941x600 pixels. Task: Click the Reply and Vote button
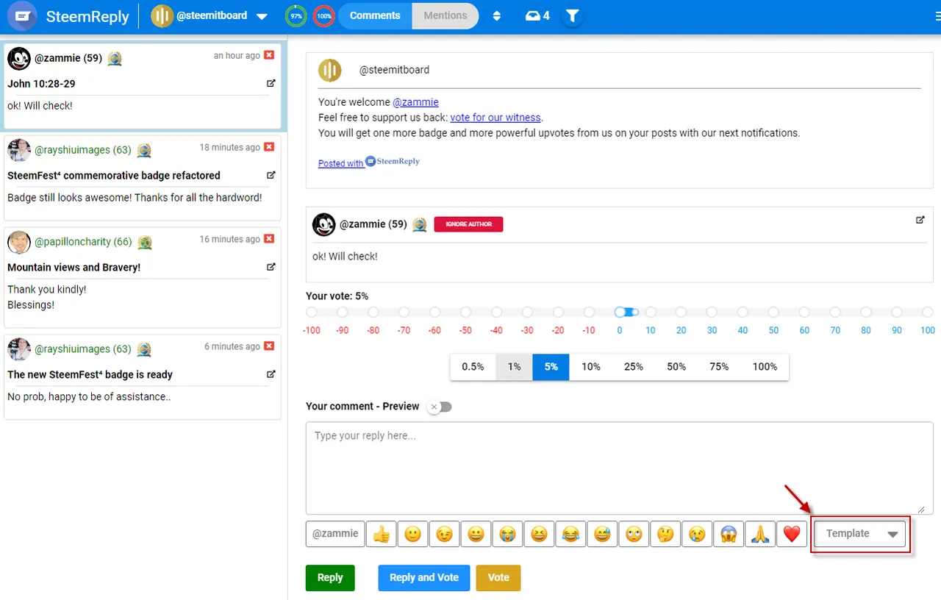[424, 578]
